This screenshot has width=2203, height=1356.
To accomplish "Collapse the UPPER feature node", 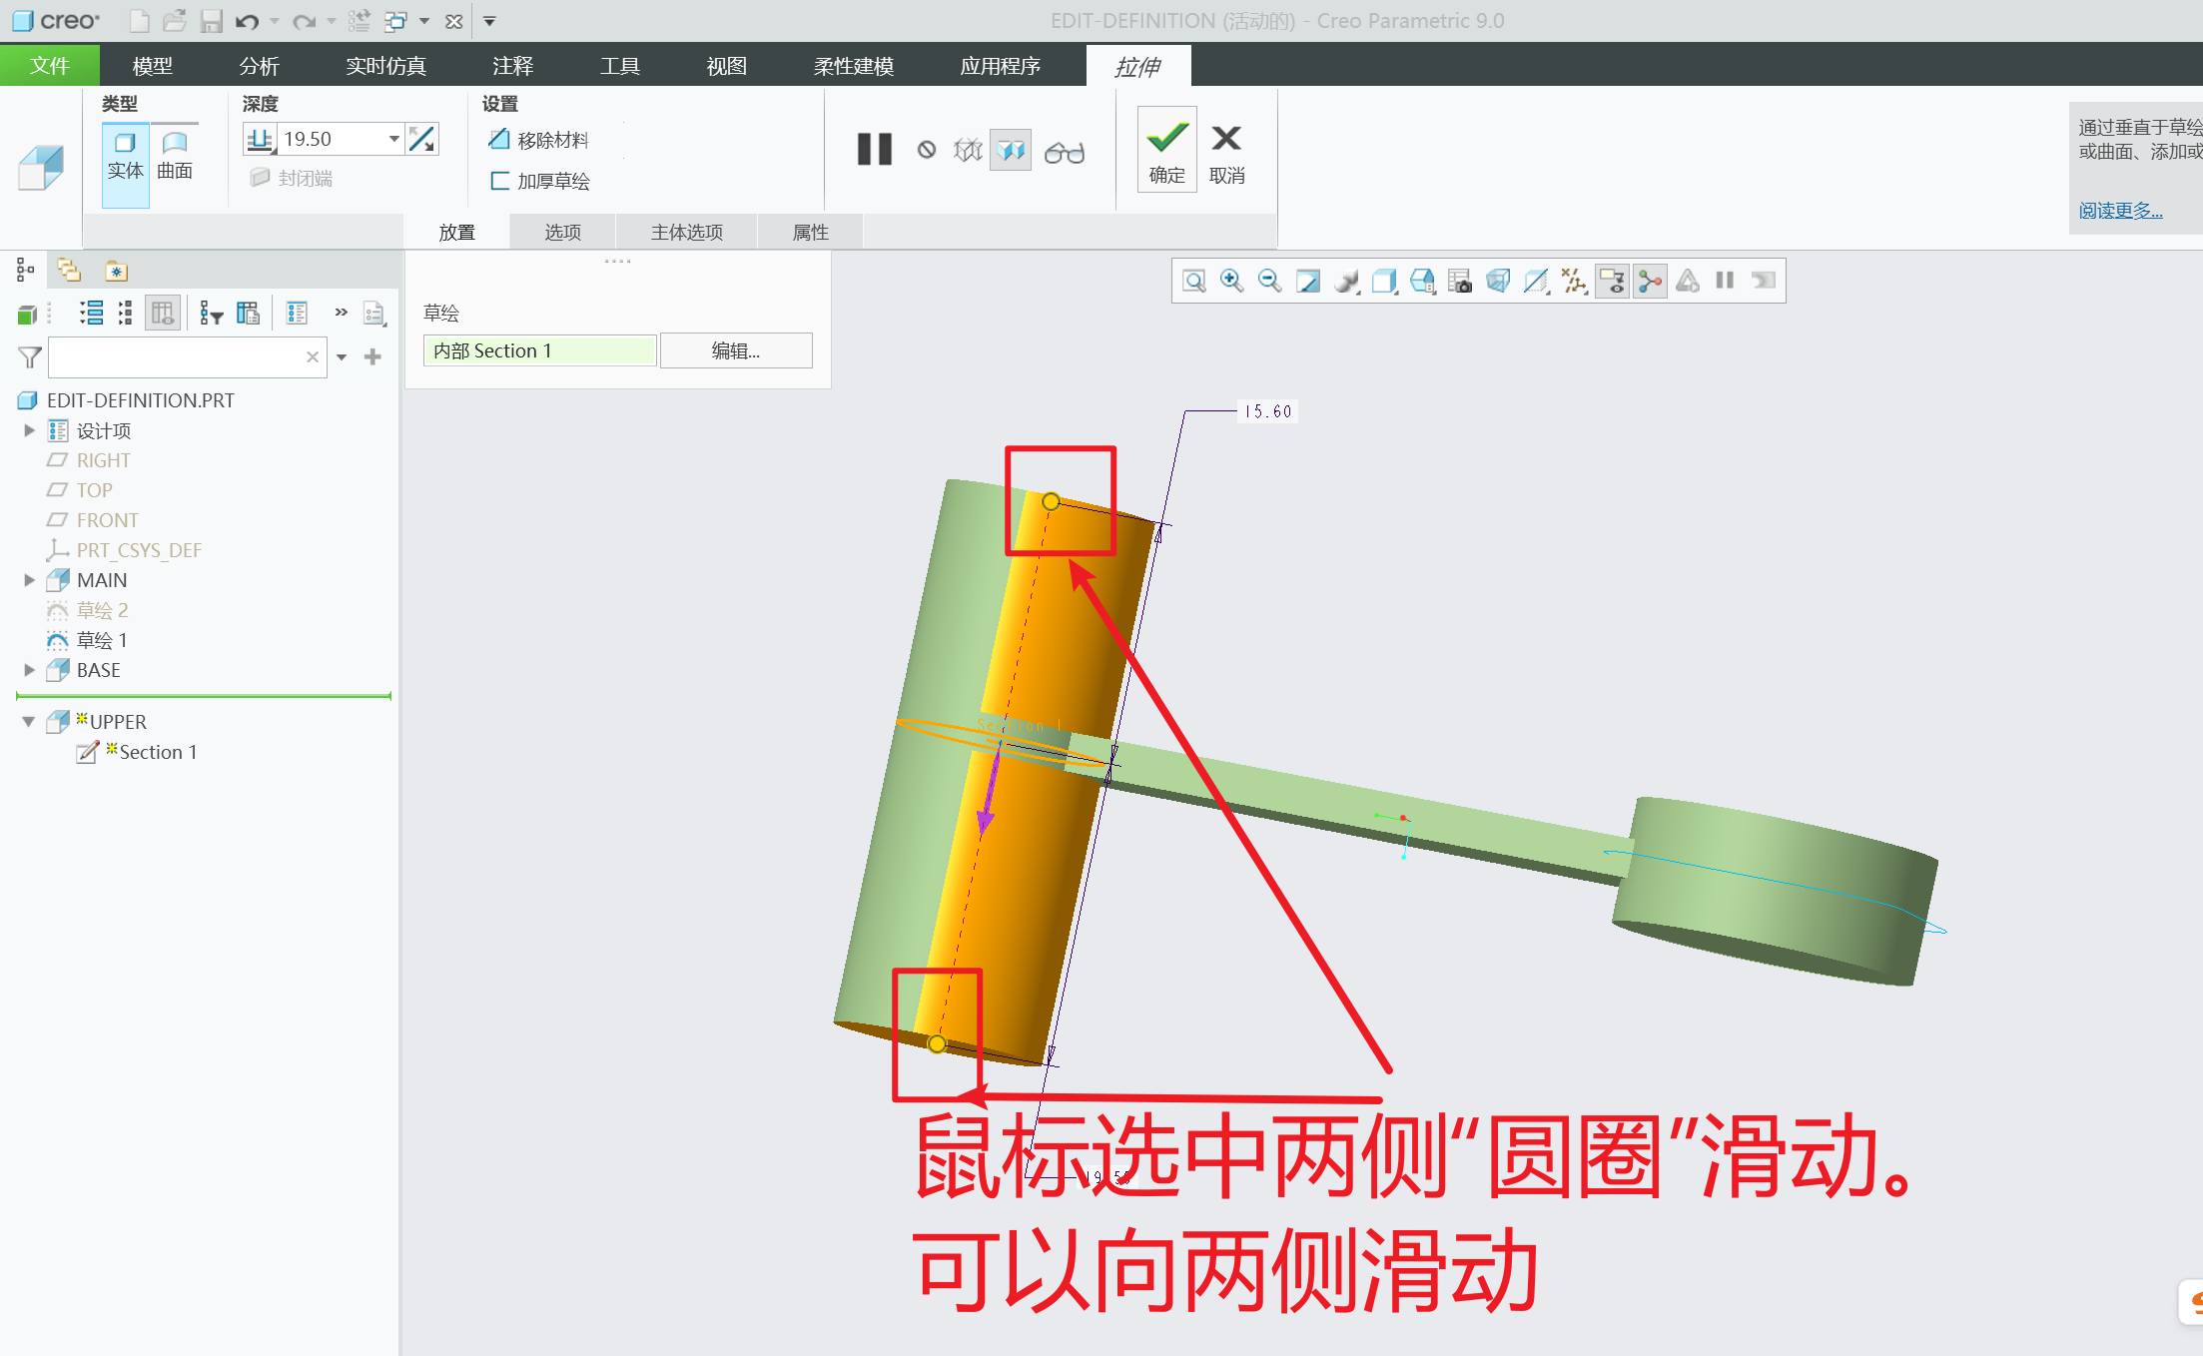I will coord(29,721).
